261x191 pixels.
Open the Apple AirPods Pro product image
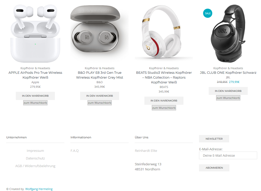click(x=35, y=34)
